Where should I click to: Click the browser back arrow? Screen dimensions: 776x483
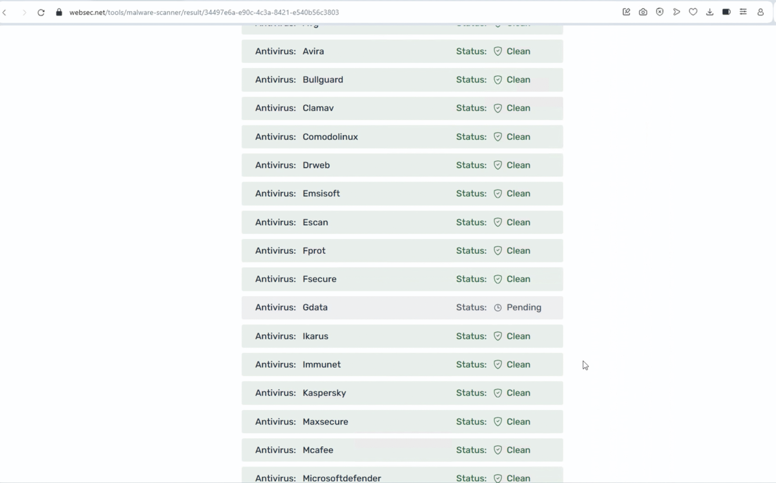(x=5, y=12)
